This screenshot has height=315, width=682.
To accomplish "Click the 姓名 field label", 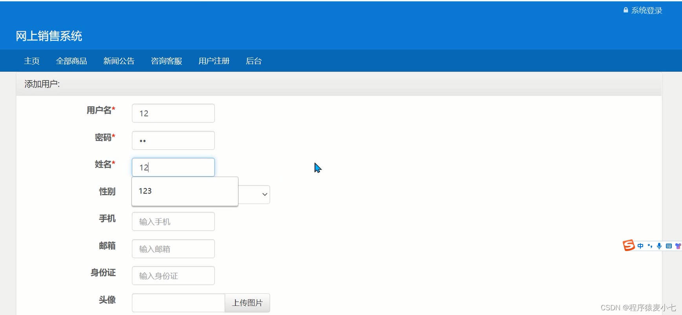I will 105,164.
